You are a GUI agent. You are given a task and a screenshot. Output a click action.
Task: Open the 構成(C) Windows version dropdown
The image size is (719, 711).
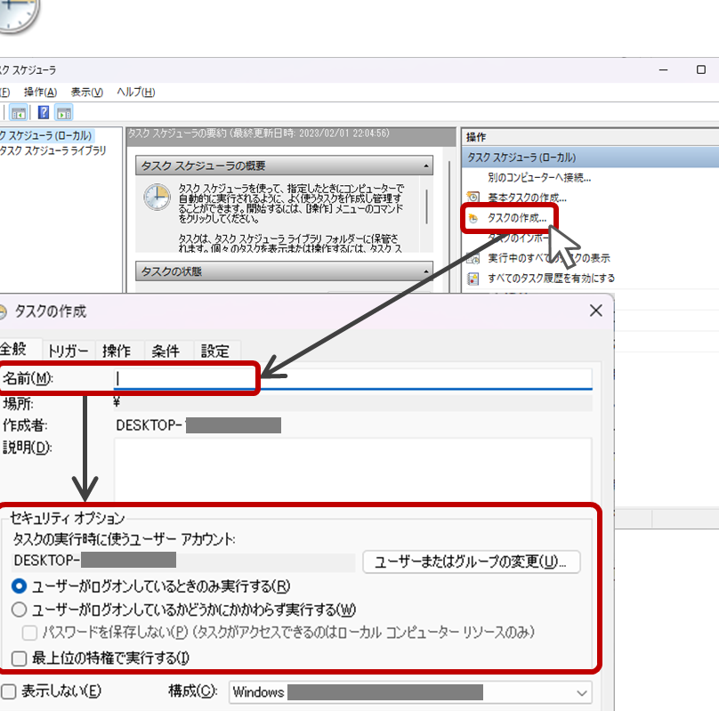[x=583, y=692]
